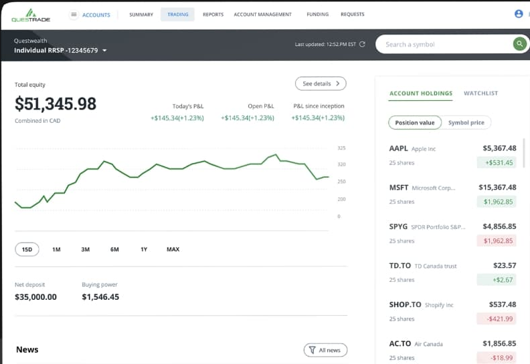
Task: Open the TD.TO TD Canada trust holding
Action: 452,272
